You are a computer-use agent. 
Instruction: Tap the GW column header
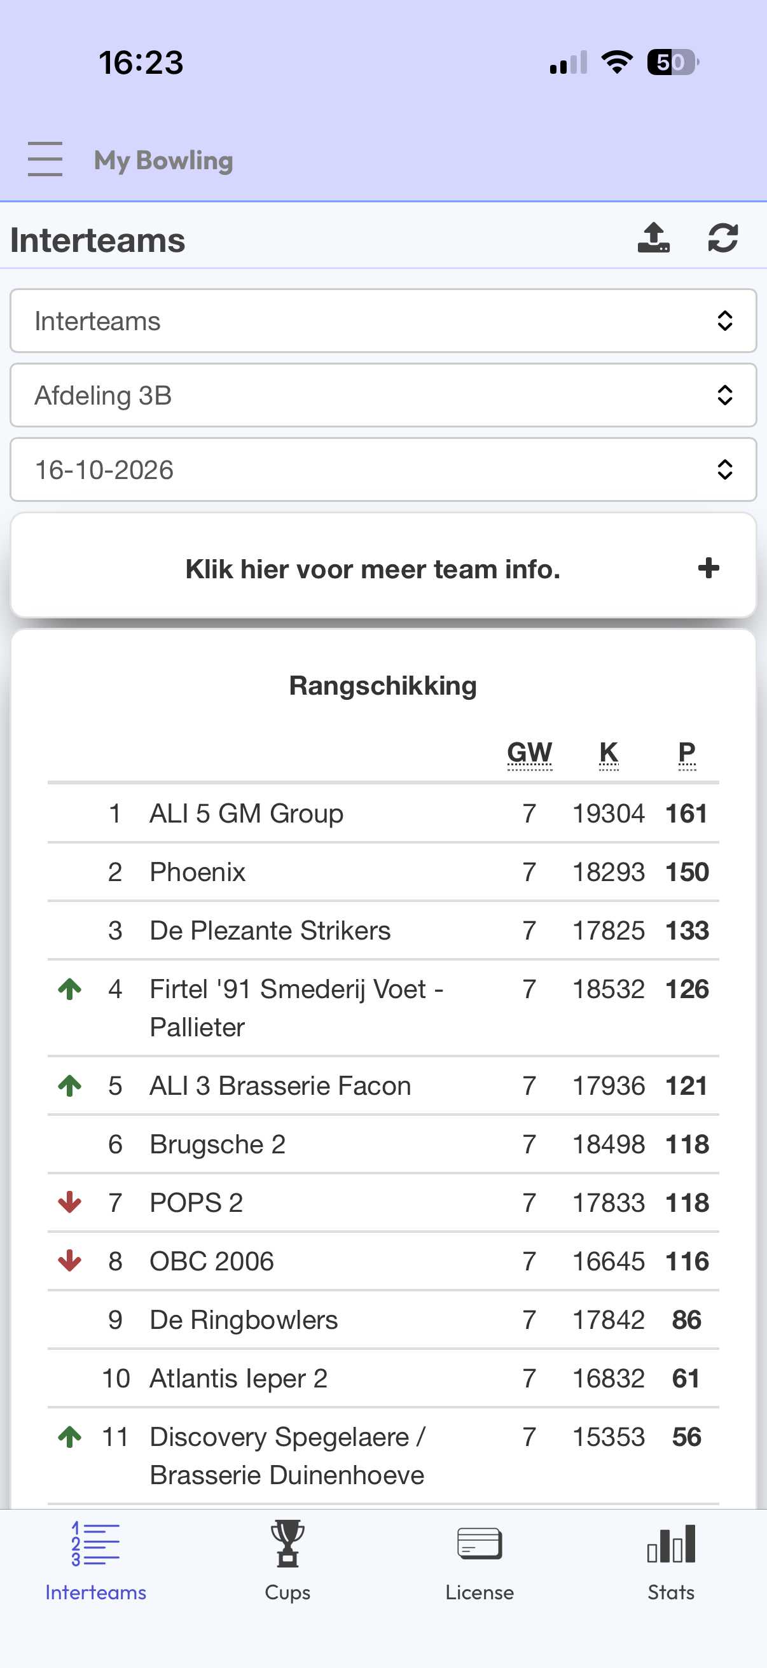click(x=529, y=753)
